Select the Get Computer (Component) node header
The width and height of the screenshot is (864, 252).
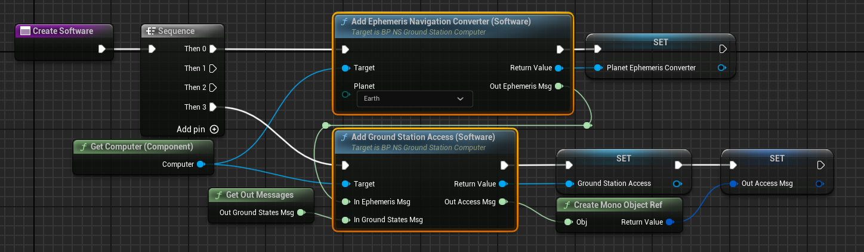[x=141, y=147]
